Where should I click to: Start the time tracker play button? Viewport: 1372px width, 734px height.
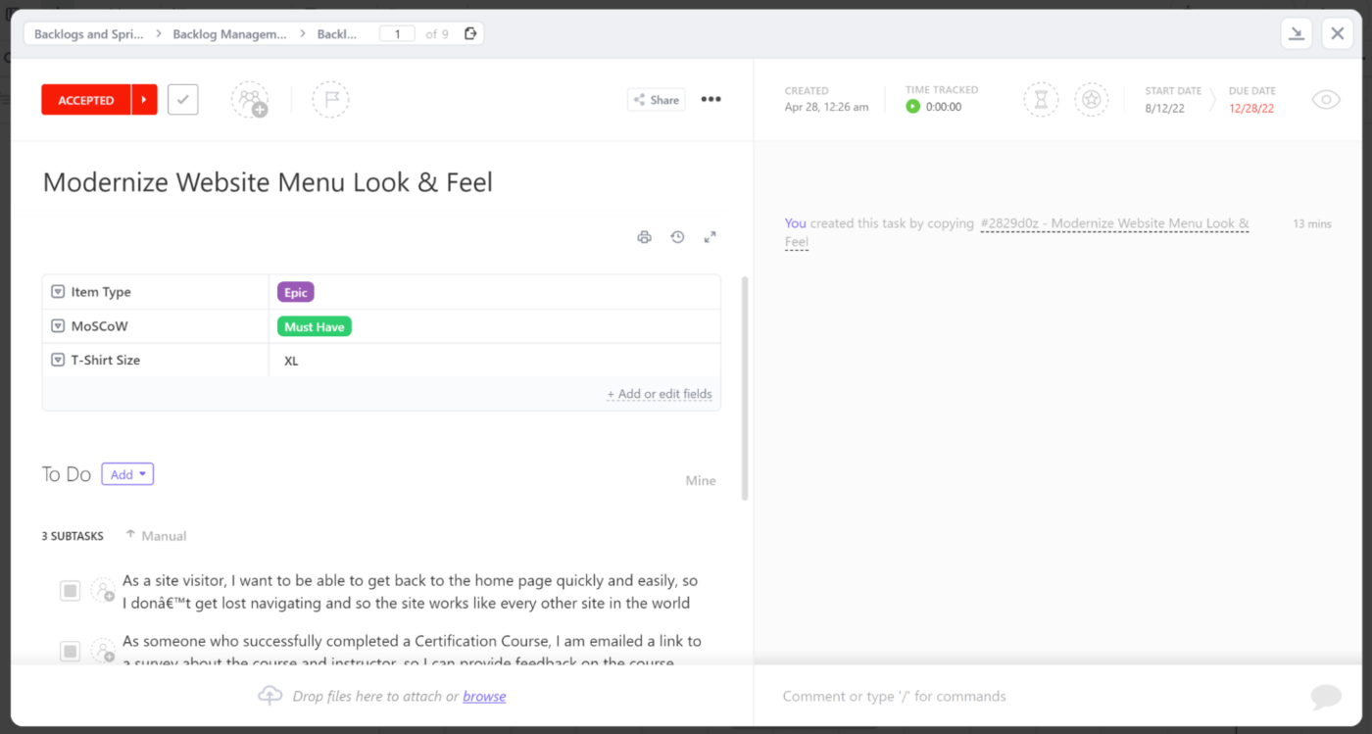pos(913,107)
